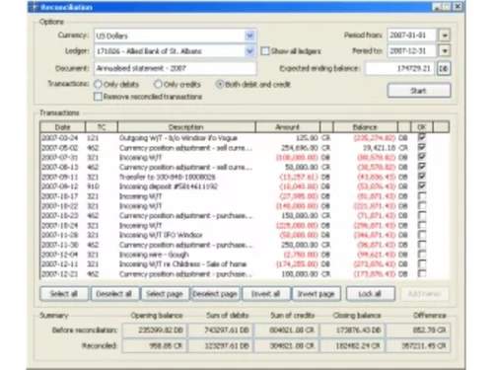Click the DB indicator beside expected ending balance
This screenshot has height=370, width=493.
444,68
